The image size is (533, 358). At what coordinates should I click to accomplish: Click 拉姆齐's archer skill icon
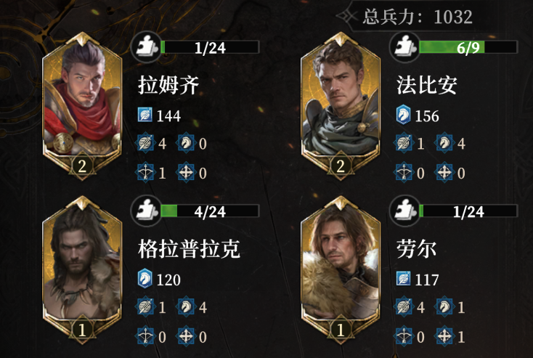[x=145, y=172]
